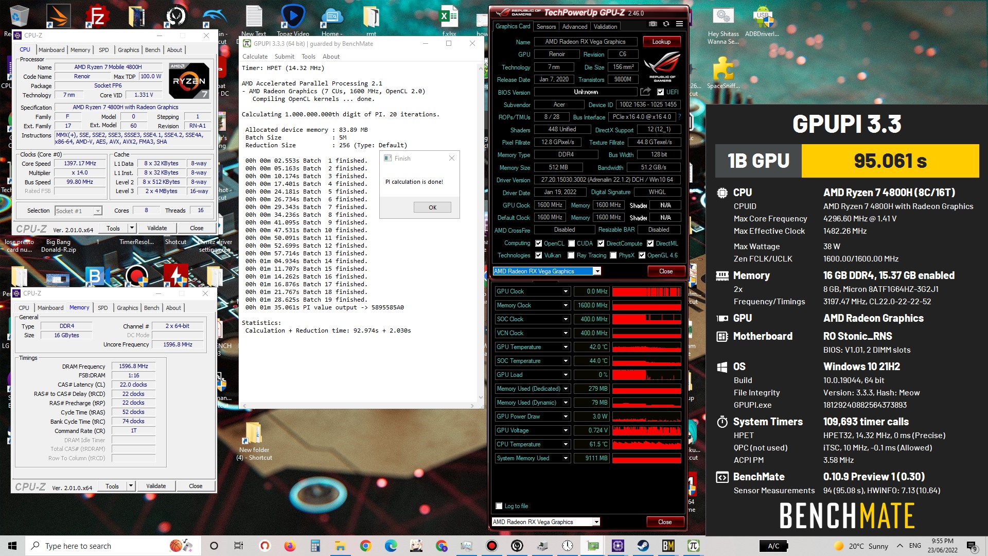
Task: Click Close in the GPU-Z sensors window
Action: point(665,522)
